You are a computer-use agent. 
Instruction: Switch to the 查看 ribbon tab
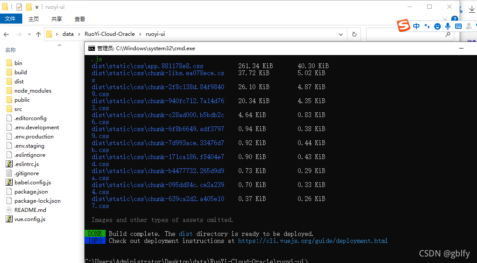80,19
